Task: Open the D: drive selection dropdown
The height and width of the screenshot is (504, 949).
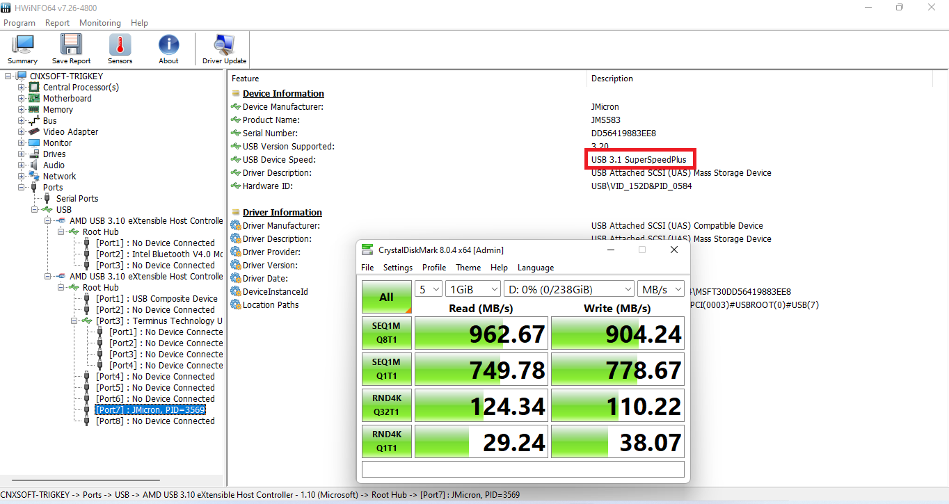Action: pyautogui.click(x=569, y=289)
